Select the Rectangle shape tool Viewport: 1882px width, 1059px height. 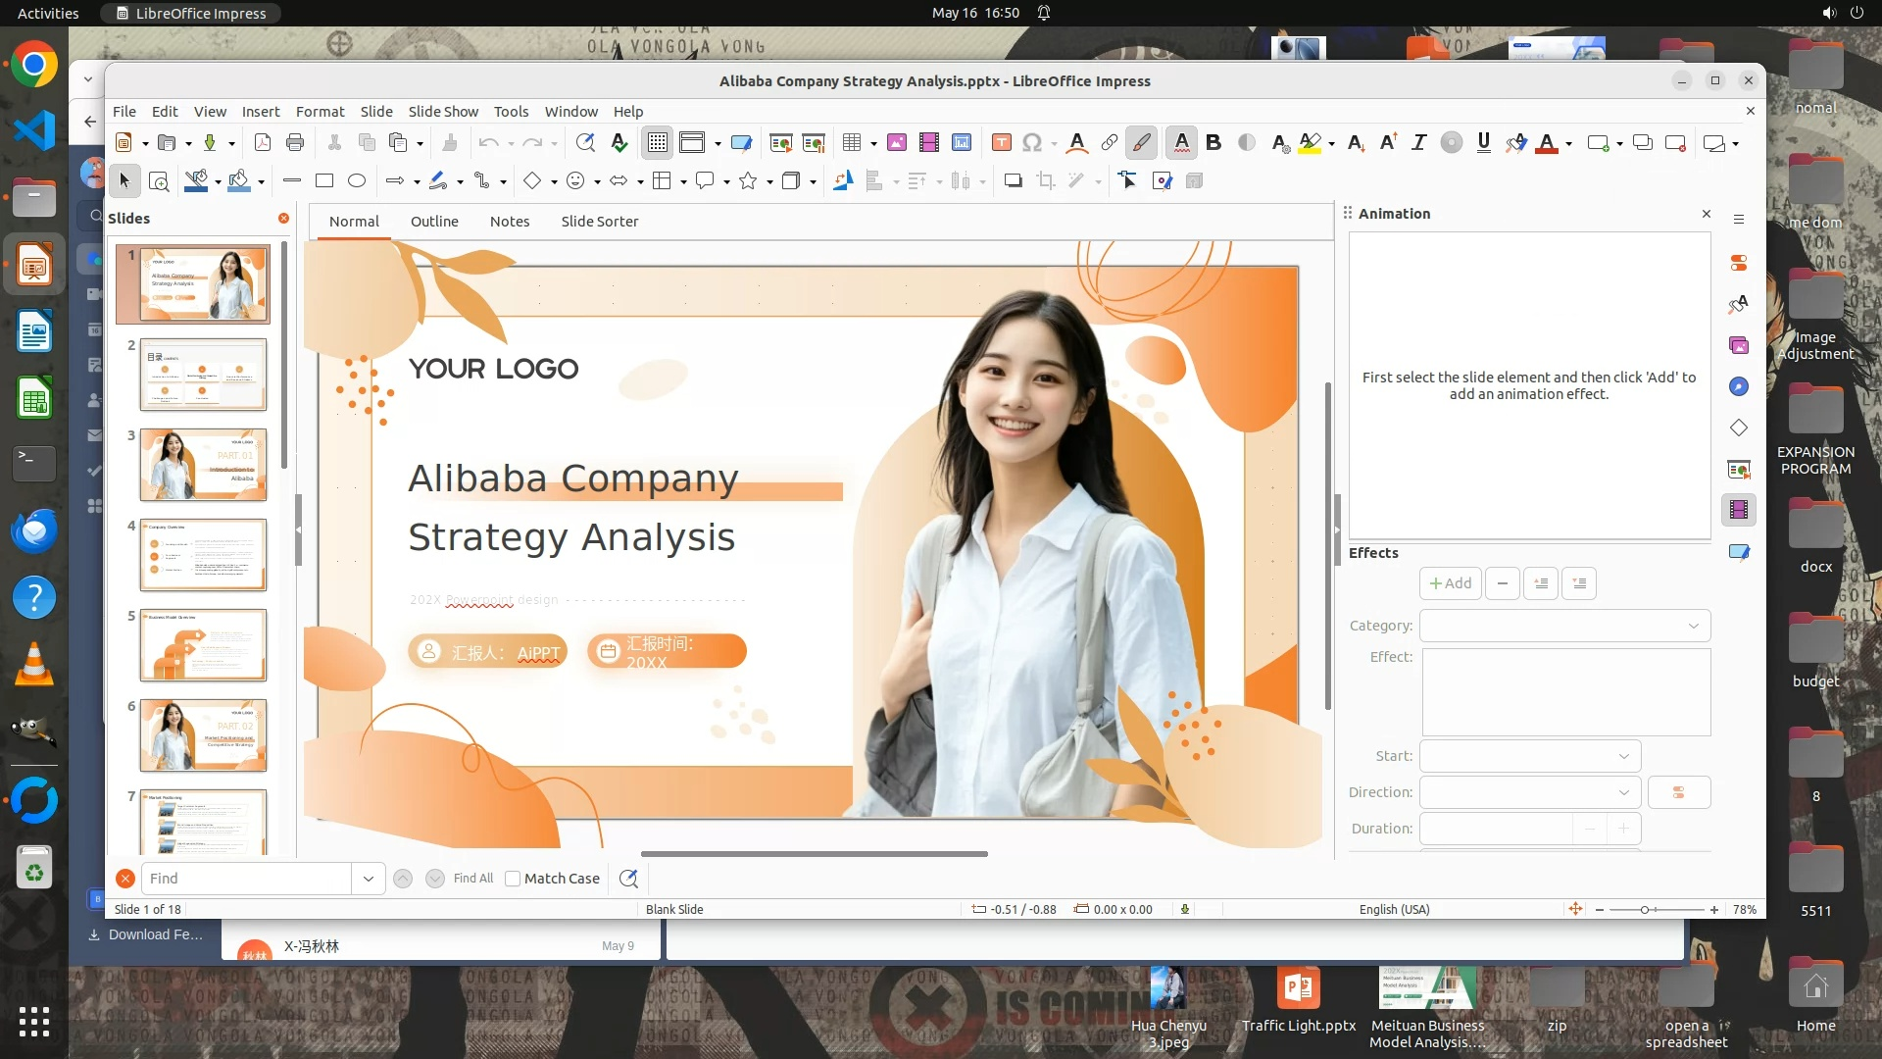point(324,180)
